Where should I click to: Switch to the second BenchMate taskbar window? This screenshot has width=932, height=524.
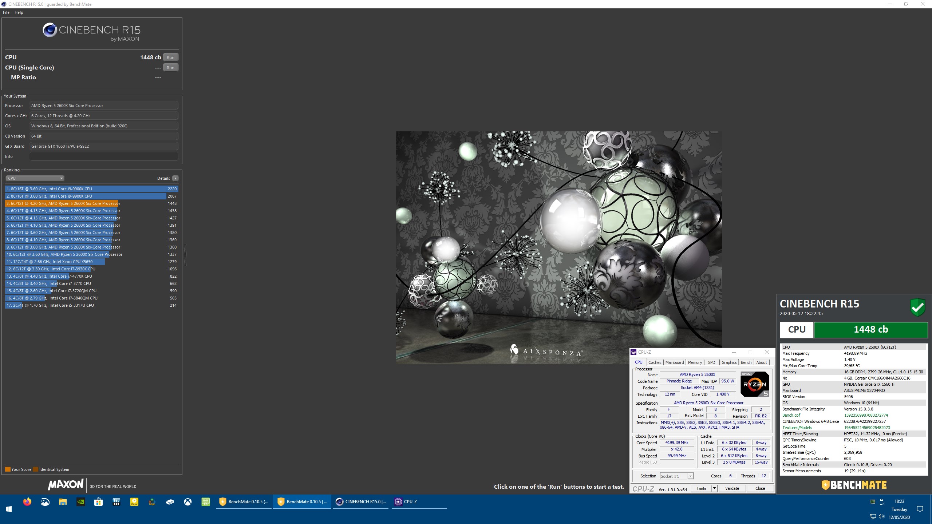click(302, 502)
